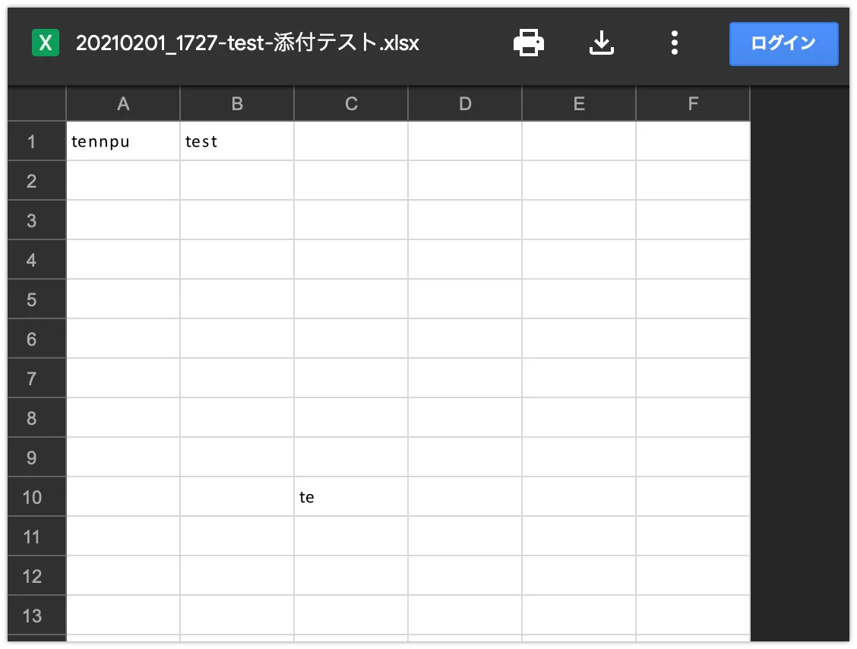Viewport: 857px width, 649px height.
Task: Click cell B1 containing test
Action: coord(237,141)
